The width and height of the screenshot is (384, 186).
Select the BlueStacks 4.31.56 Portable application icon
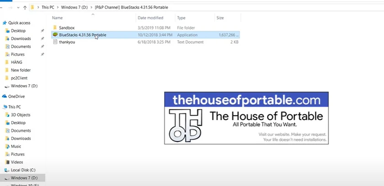55,35
